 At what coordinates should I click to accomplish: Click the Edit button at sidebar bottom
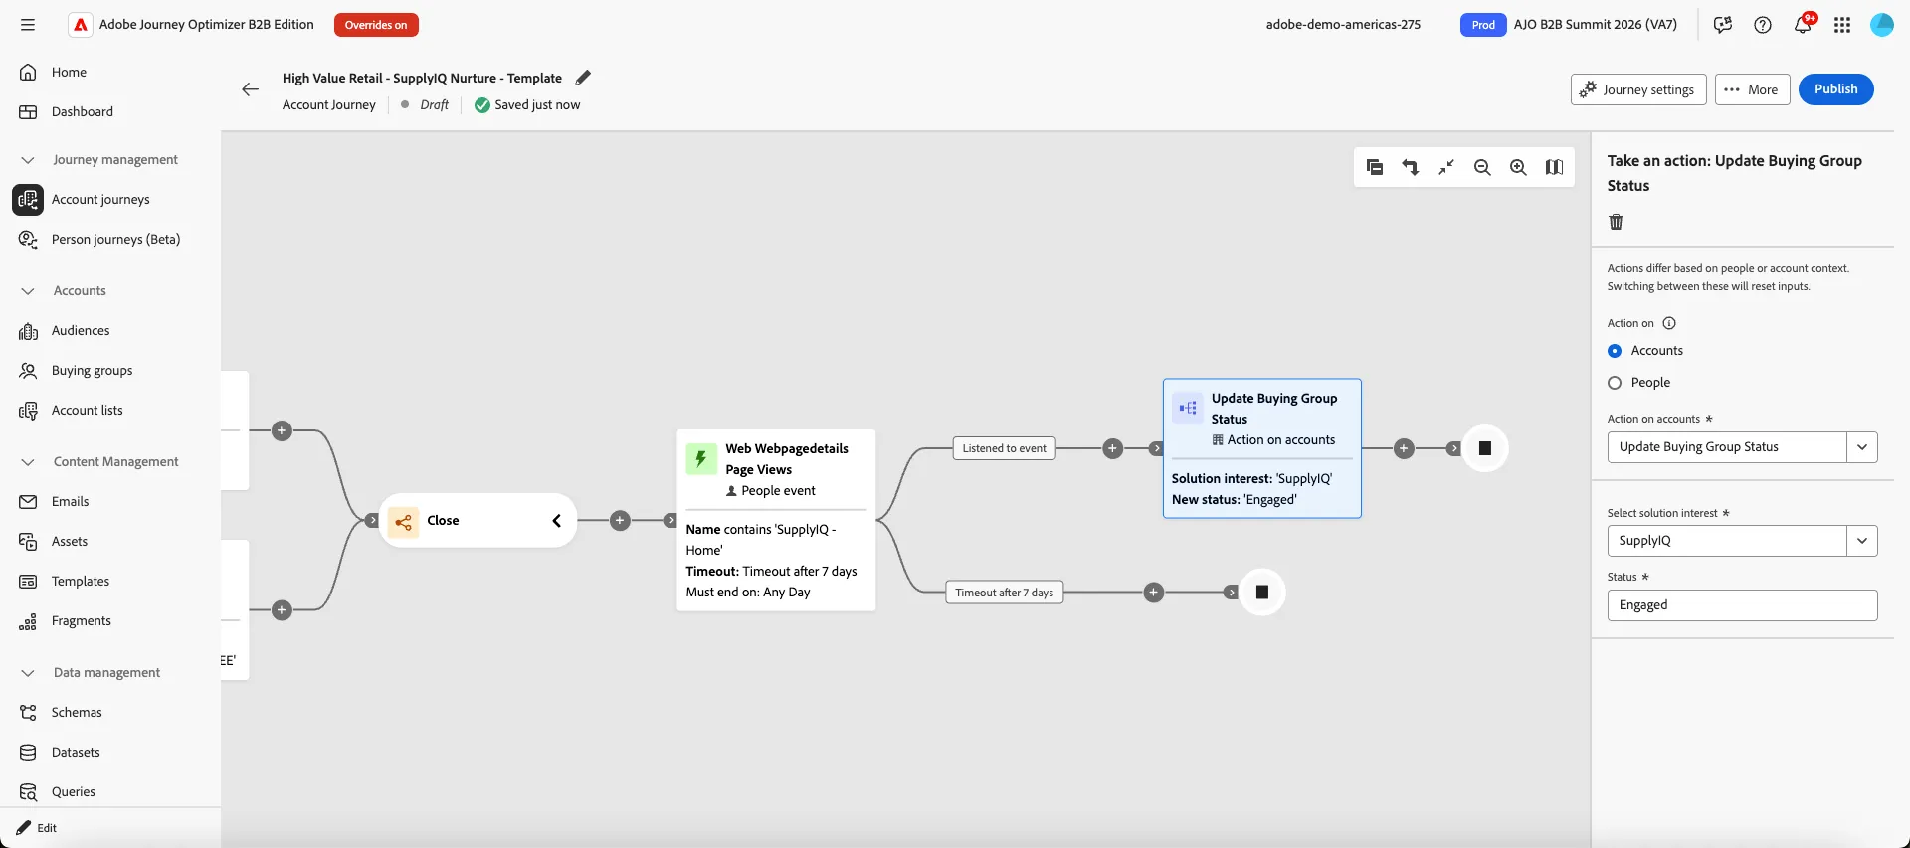(37, 828)
